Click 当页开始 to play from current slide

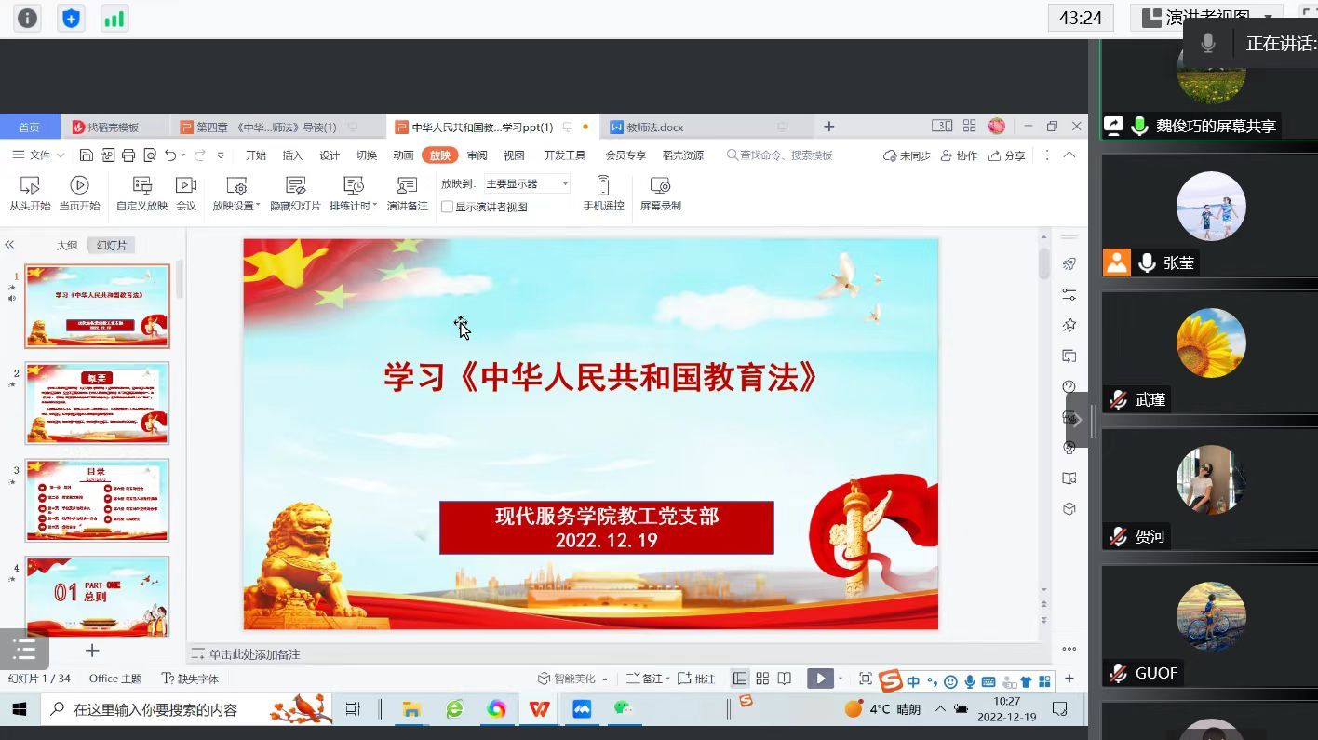79,186
